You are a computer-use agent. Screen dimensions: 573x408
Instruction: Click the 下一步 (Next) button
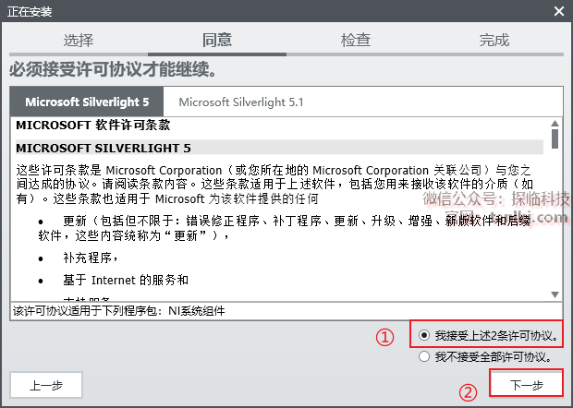coord(526,385)
